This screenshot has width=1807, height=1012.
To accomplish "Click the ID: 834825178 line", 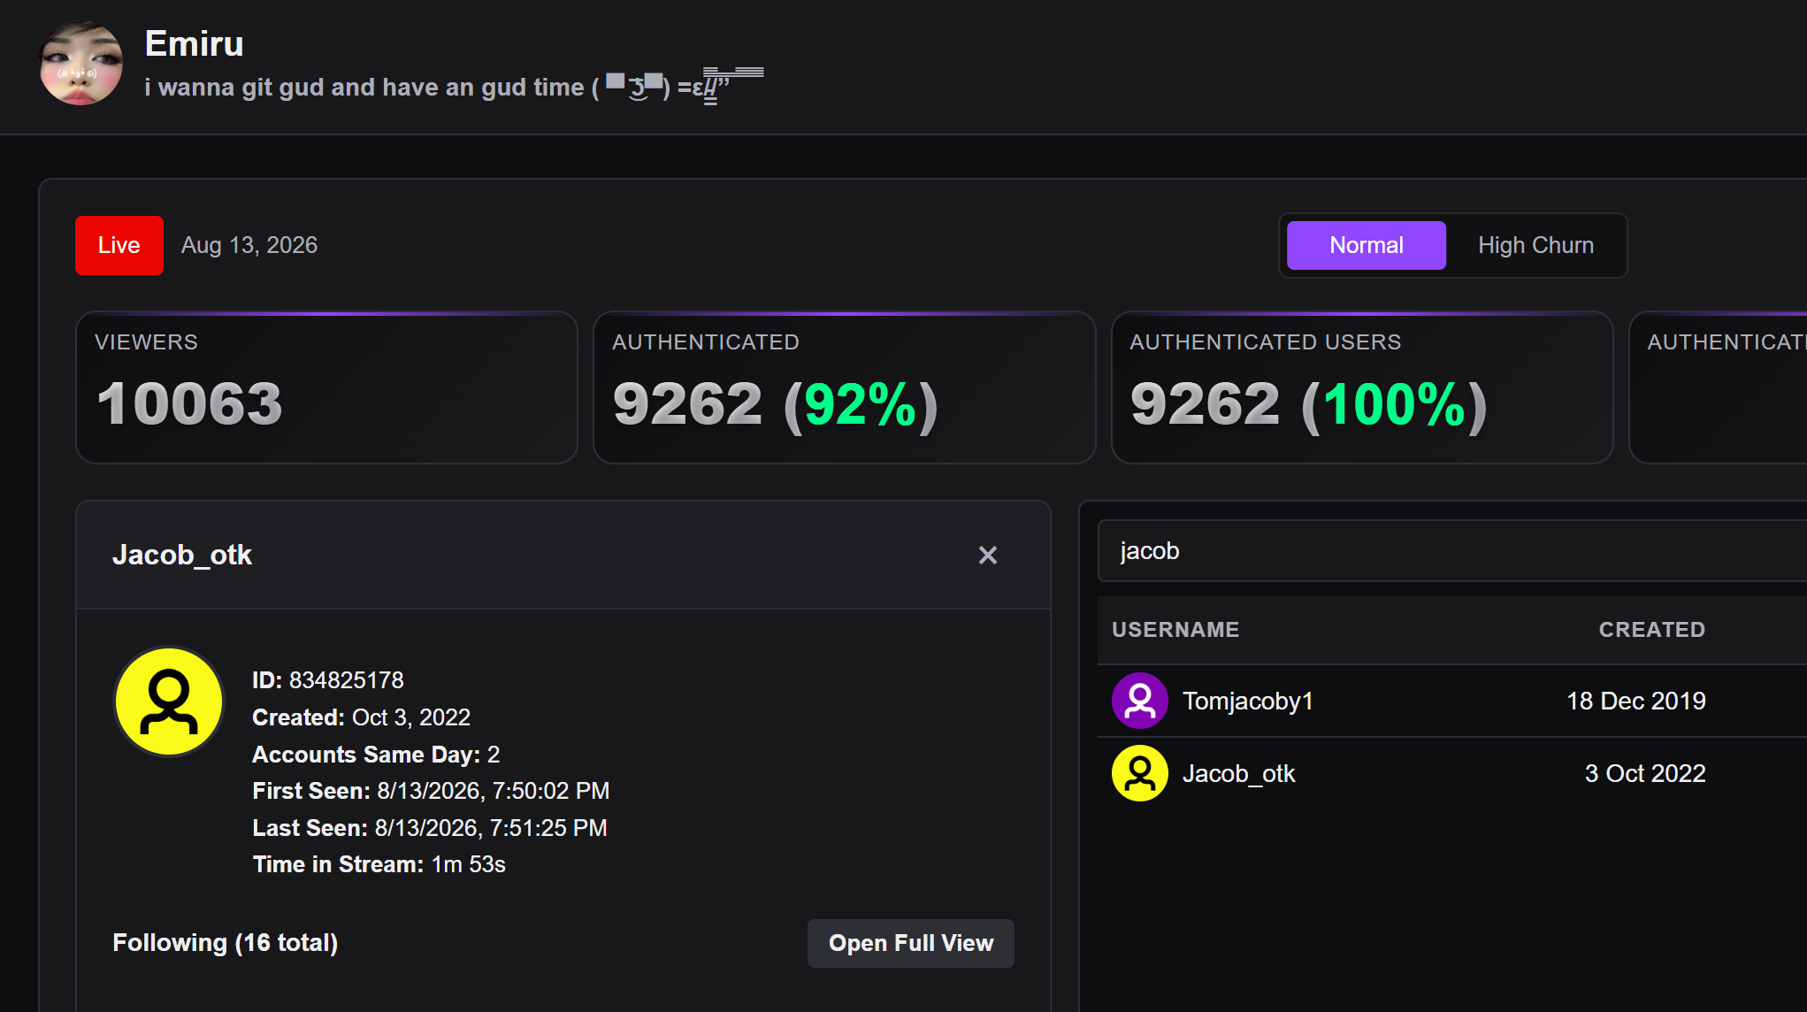I will (x=328, y=680).
